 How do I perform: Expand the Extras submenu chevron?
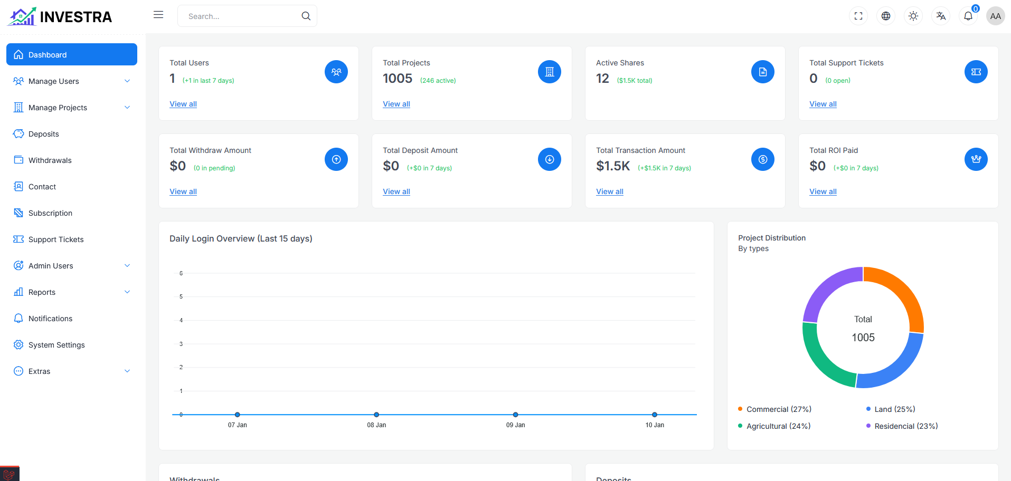[x=127, y=371]
